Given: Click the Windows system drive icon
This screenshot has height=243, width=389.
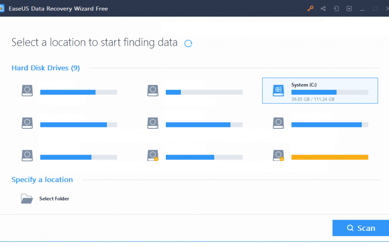Looking at the screenshot, I should click(278, 90).
